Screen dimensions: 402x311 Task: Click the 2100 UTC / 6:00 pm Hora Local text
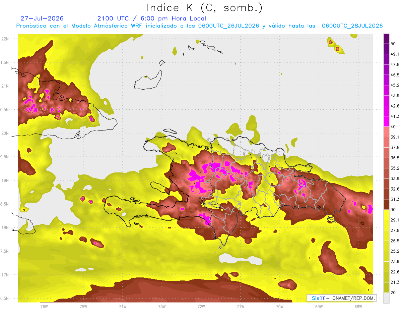[x=151, y=18]
